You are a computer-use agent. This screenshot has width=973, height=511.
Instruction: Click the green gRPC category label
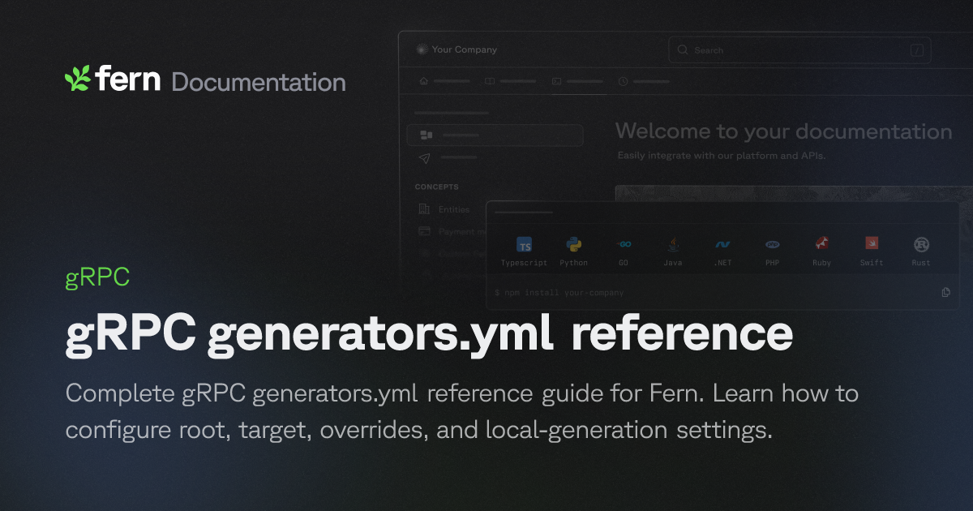coord(97,277)
